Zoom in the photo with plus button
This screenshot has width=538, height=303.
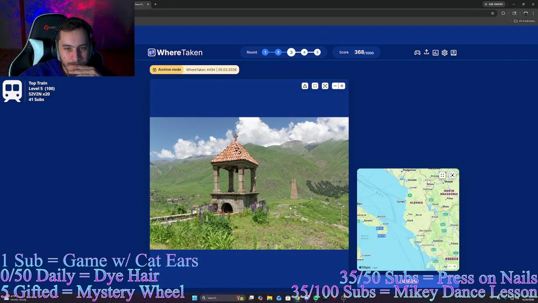pos(342,86)
